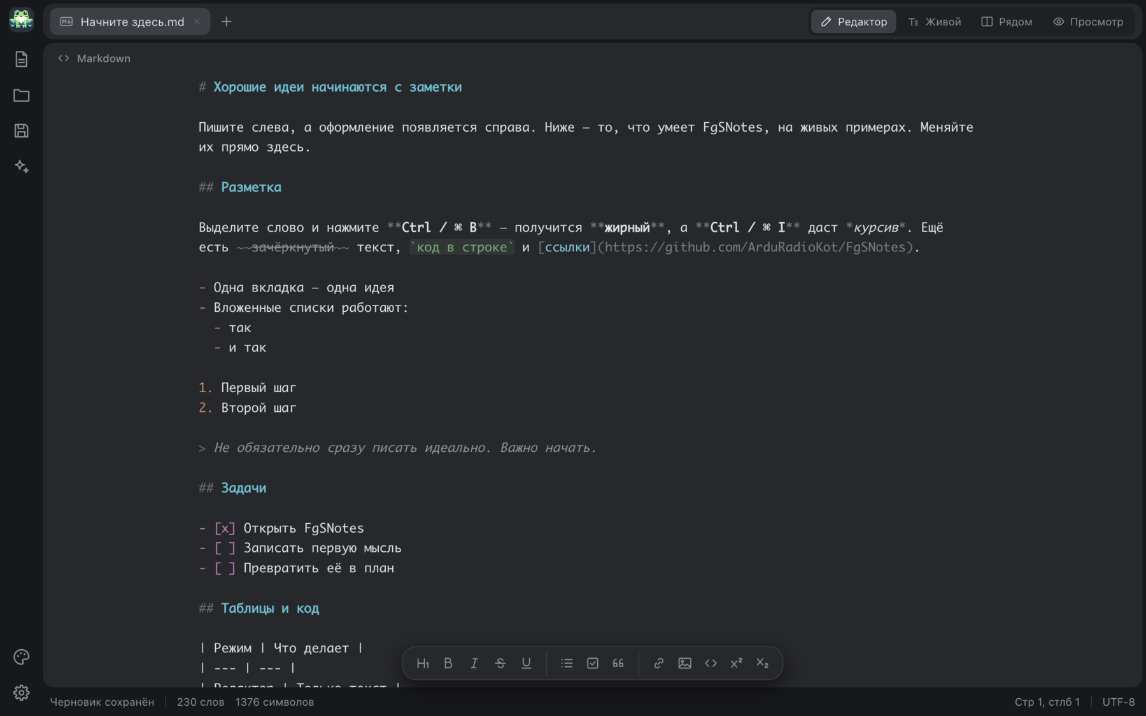Screen dimensions: 1146x716
Task: Open the AI sparkle sidebar icon
Action: [21, 167]
